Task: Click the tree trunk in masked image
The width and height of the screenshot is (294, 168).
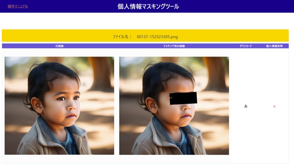Action: [x=215, y=73]
